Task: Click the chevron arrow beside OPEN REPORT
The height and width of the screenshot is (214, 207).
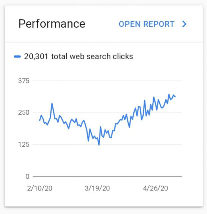Action: pos(184,24)
